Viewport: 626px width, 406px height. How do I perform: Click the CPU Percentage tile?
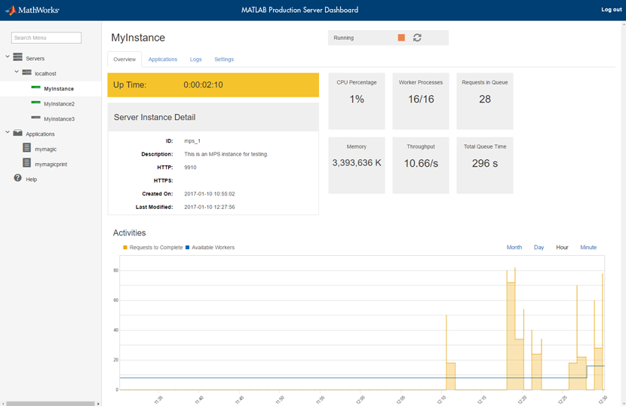pos(357,101)
